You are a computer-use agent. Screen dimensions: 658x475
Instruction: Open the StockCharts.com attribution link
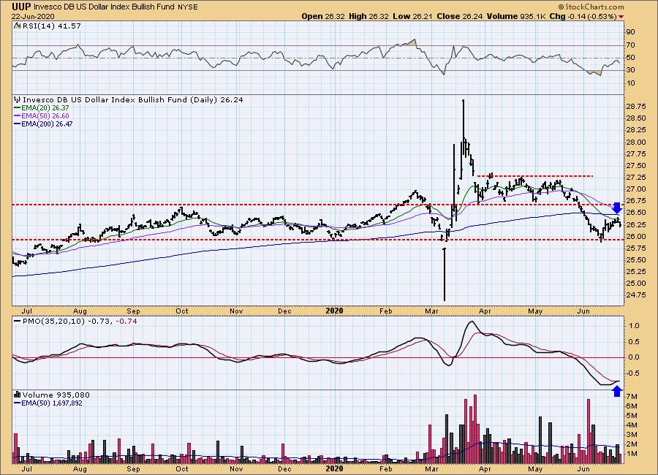[591, 7]
